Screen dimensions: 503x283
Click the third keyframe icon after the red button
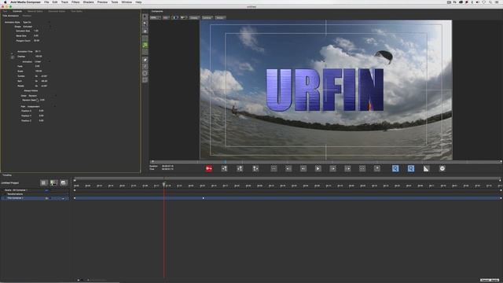pyautogui.click(x=255, y=168)
